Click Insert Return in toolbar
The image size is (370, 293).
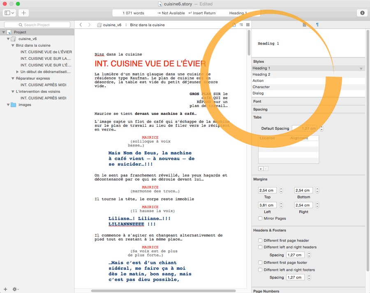pyautogui.click(x=202, y=13)
